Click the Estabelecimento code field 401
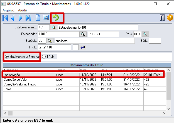This screenshot has height=123, width=174. point(44,27)
